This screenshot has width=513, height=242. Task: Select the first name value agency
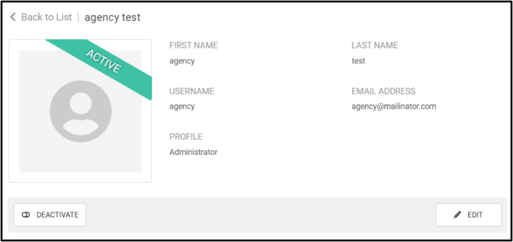182,61
